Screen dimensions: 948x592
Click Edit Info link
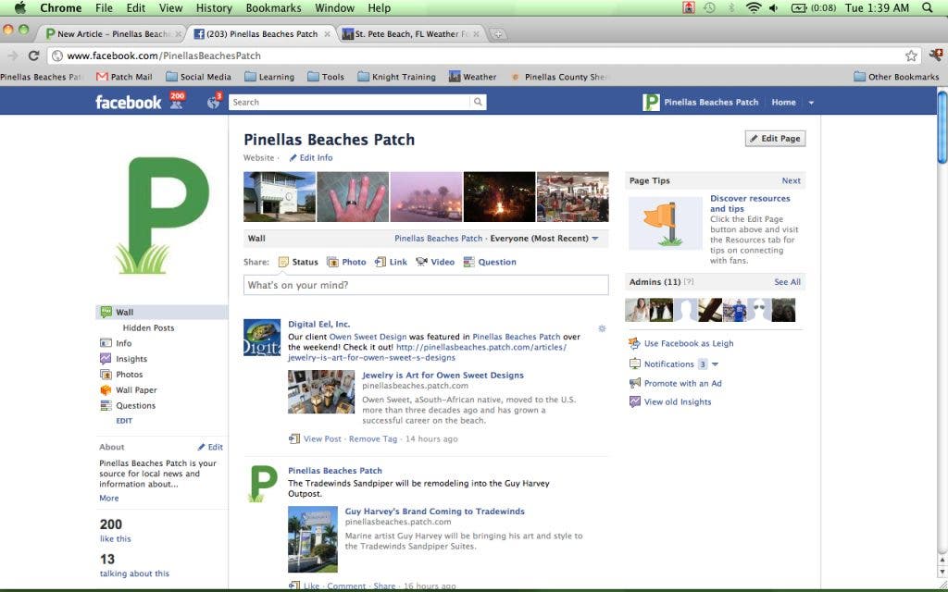click(311, 157)
